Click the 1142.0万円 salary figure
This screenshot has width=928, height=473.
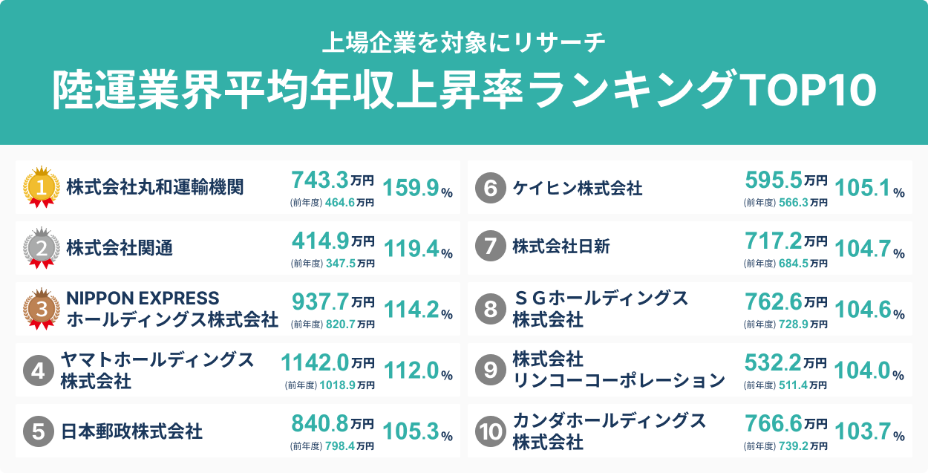(327, 362)
